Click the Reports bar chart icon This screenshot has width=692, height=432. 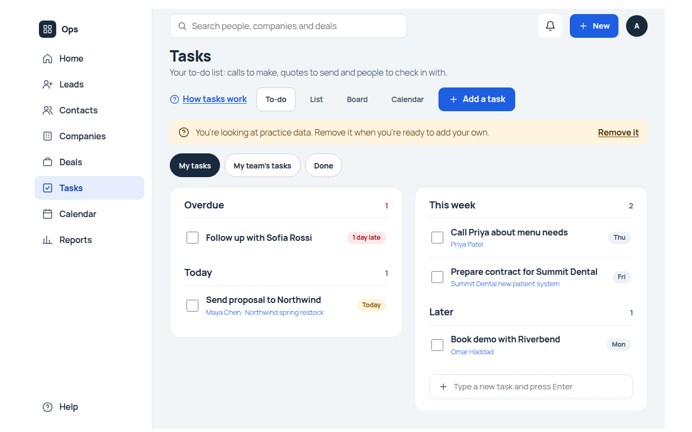click(x=48, y=240)
